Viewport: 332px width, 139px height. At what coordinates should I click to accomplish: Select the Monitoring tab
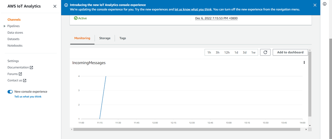[82, 38]
